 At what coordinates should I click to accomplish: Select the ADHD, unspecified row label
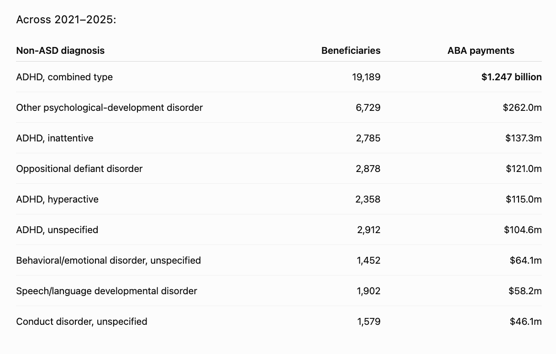(x=57, y=230)
